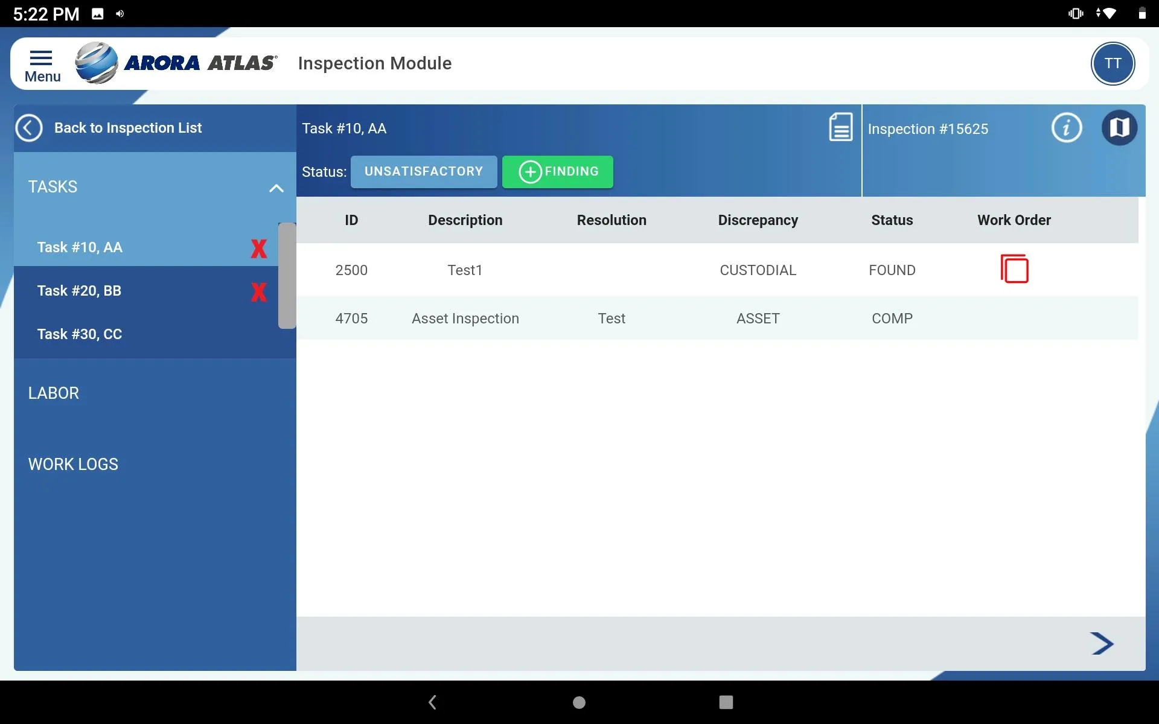Show inspection info details
The image size is (1159, 724).
coord(1067,128)
